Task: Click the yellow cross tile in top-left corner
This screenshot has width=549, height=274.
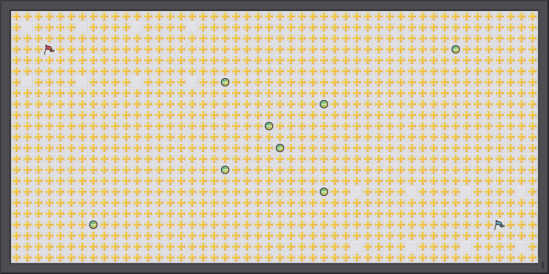Action: click(x=16, y=16)
